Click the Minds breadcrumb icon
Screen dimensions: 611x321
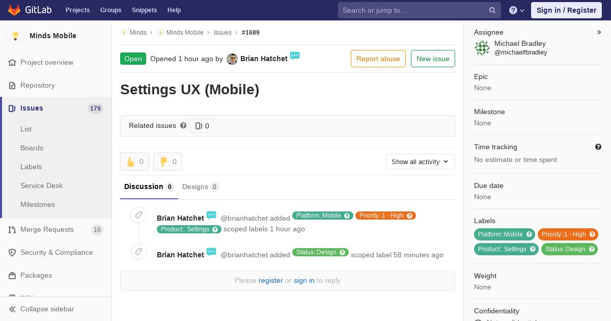[124, 32]
